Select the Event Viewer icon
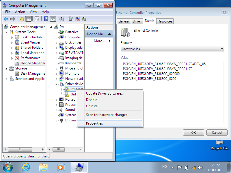Viewport: 231px width, 173px height. click(x=17, y=42)
